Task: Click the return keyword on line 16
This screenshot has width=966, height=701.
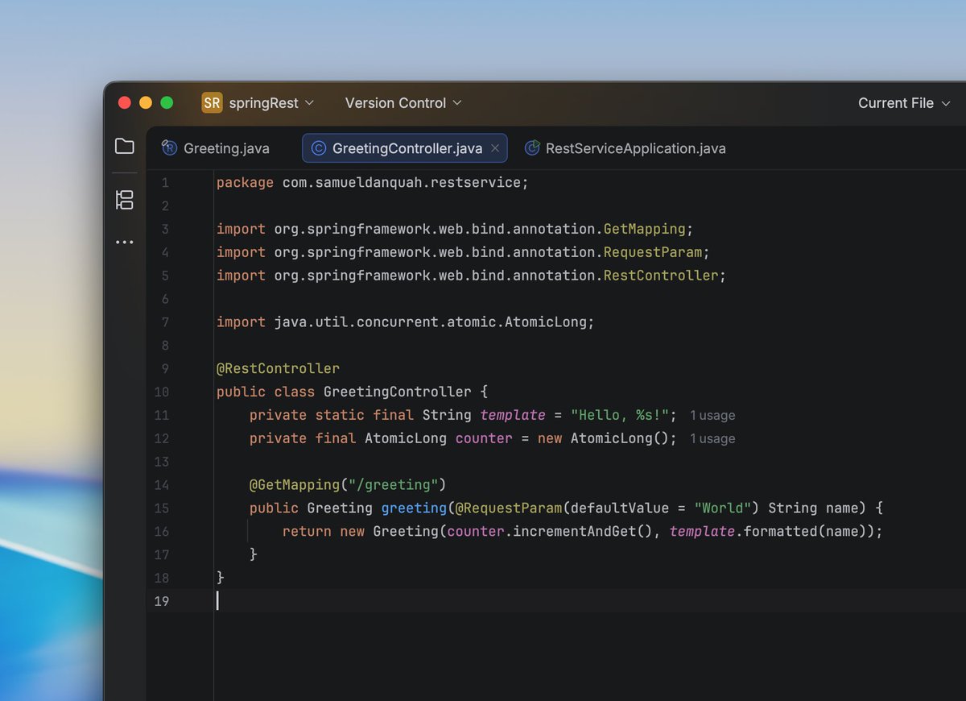Action: (x=307, y=532)
